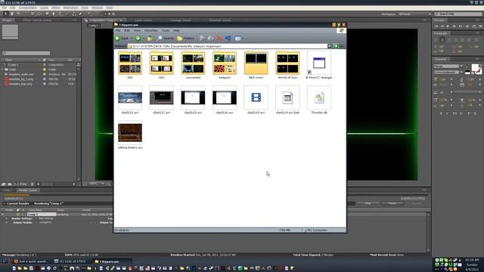
Task: Switch to the Render Queue tab
Action: [x=28, y=190]
